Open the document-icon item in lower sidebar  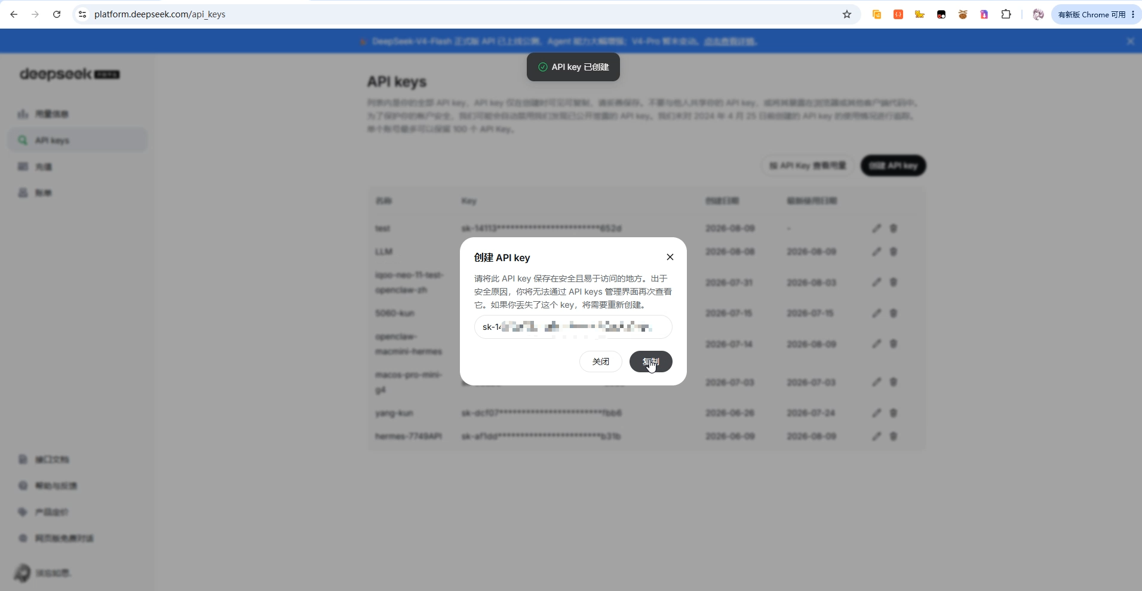pyautogui.click(x=78, y=459)
